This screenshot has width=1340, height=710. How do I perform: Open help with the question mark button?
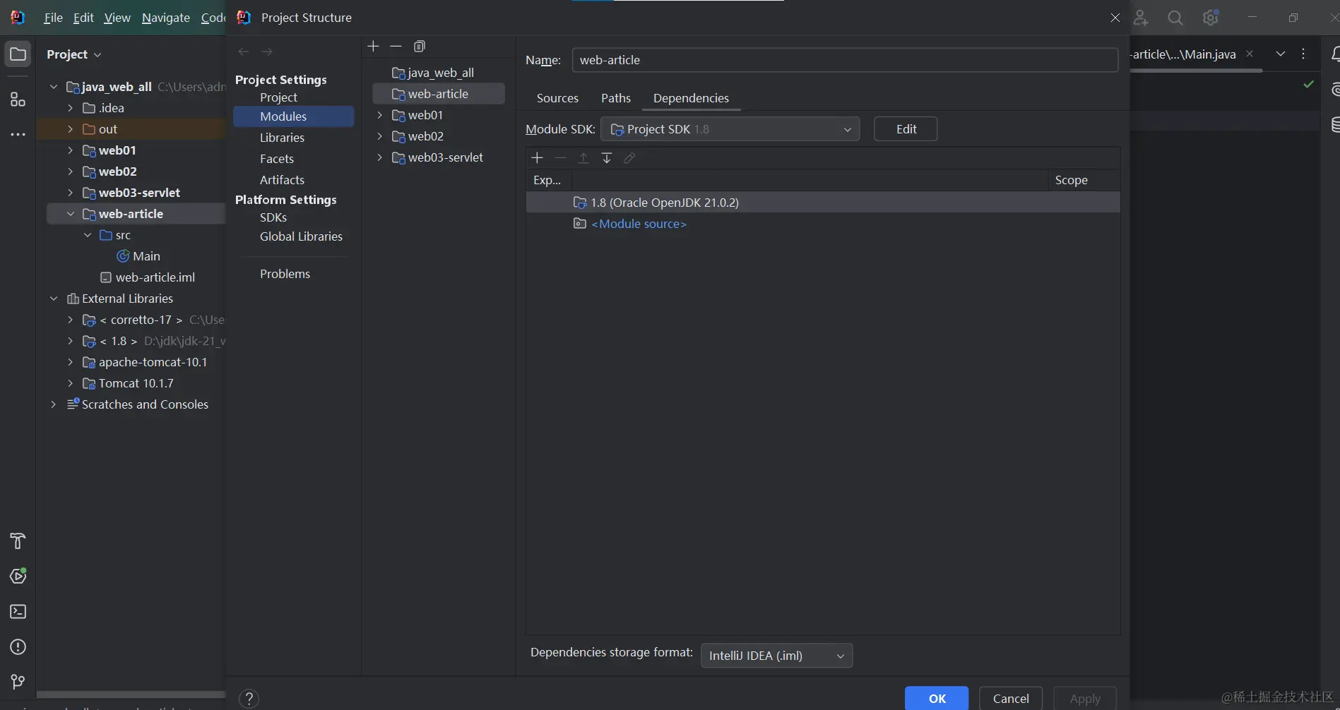click(x=249, y=699)
